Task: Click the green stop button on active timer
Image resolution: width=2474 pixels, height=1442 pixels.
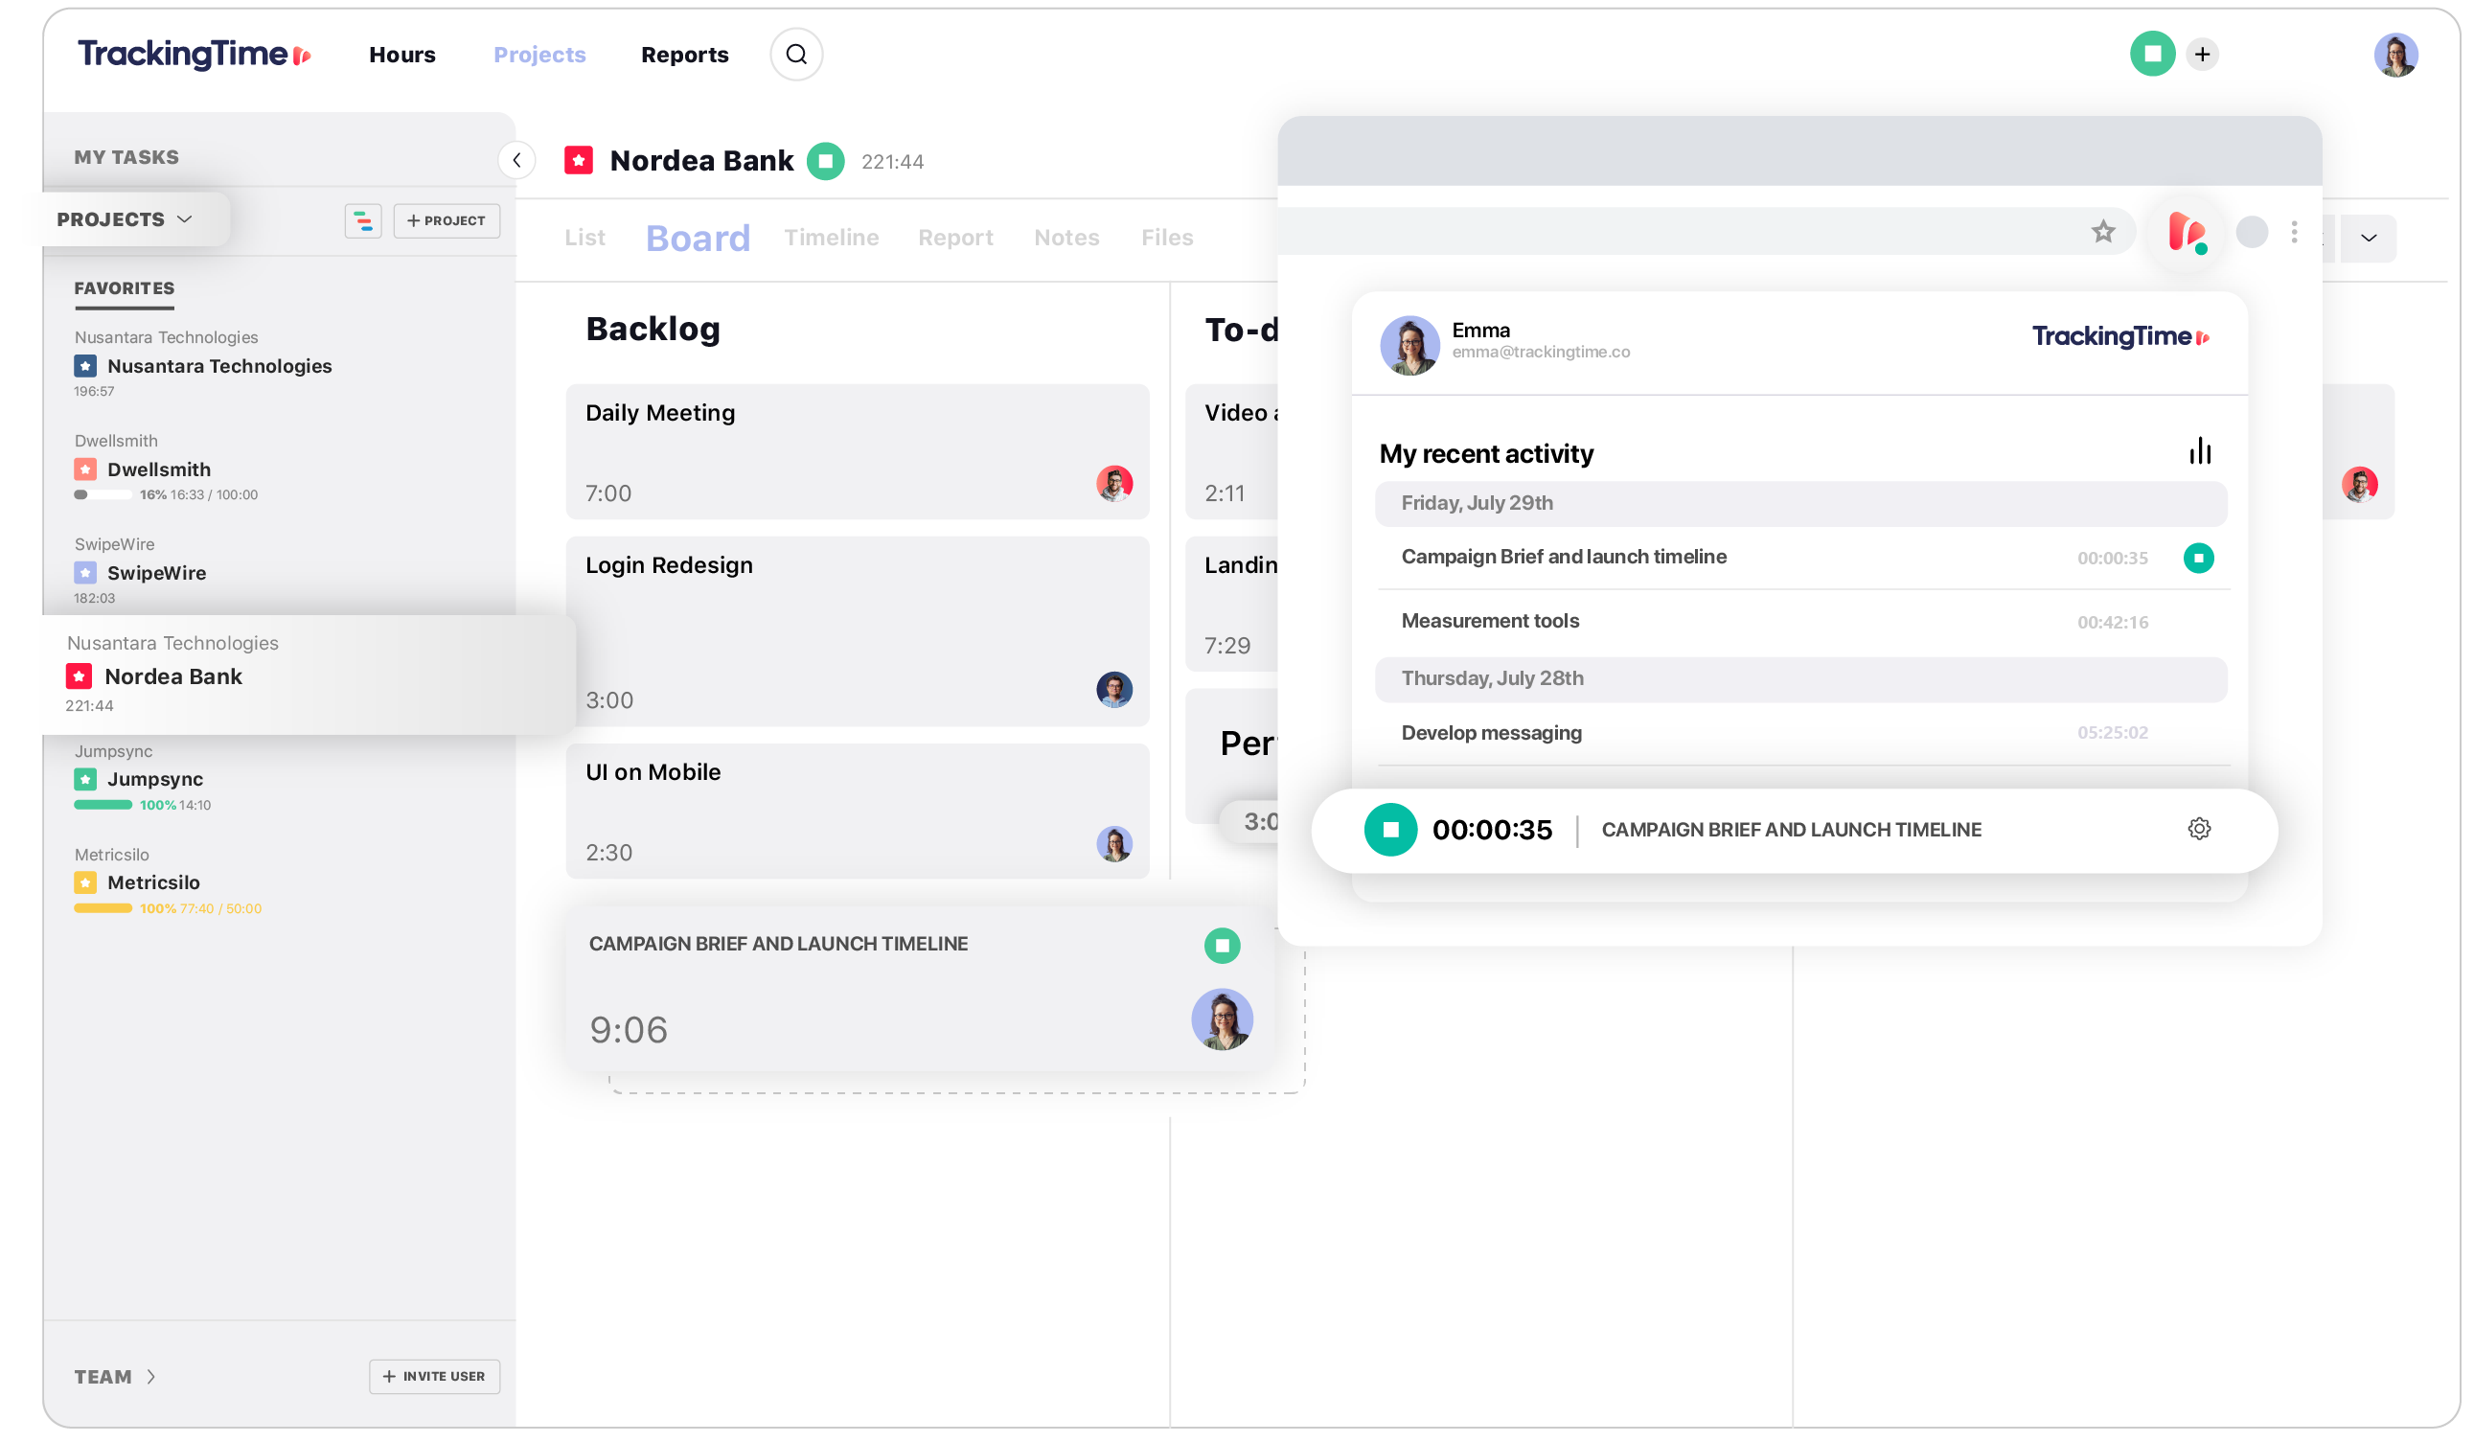Action: 1389,829
